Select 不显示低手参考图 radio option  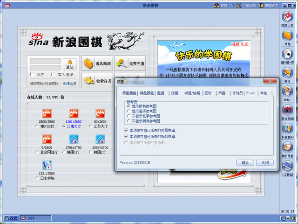tap(129, 116)
